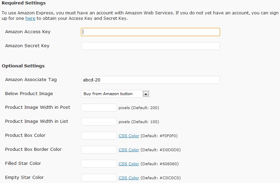
Task: Click the 'pixels (Default: 200)' hint text
Action: [x=139, y=108]
